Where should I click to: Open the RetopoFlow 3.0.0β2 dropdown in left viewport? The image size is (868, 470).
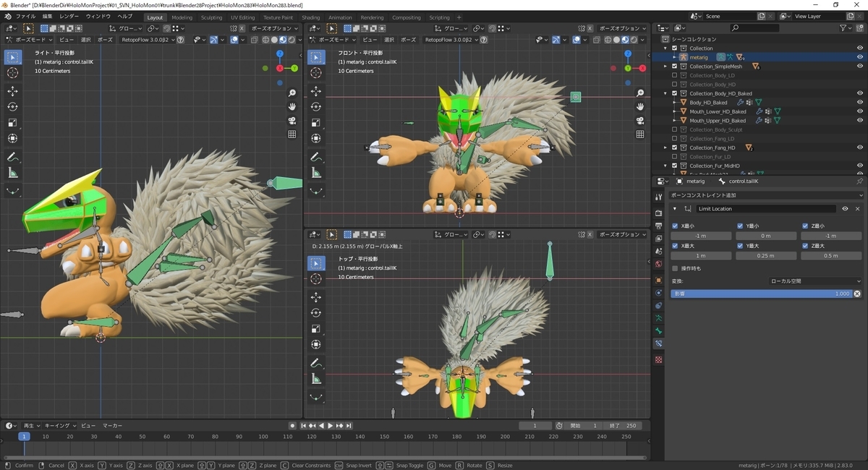coord(148,40)
